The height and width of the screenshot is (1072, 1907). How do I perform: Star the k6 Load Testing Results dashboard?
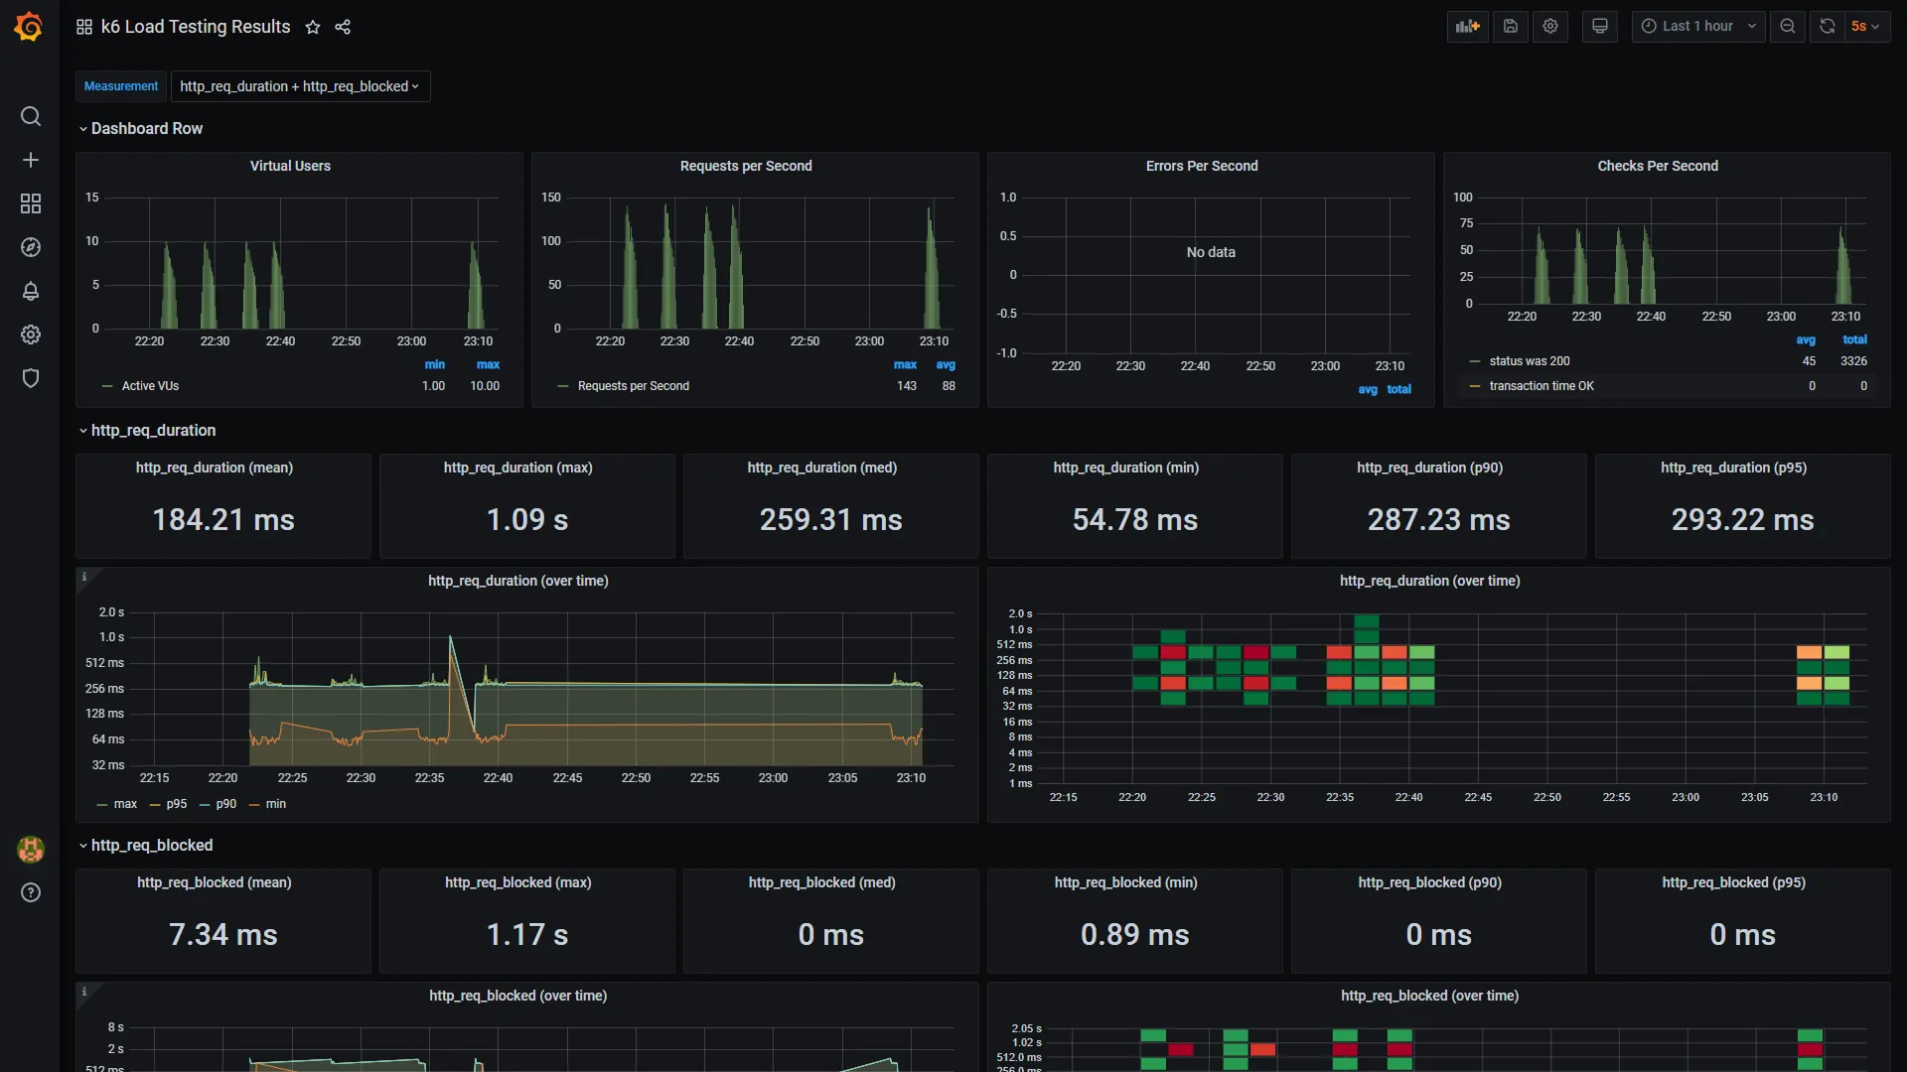313,27
